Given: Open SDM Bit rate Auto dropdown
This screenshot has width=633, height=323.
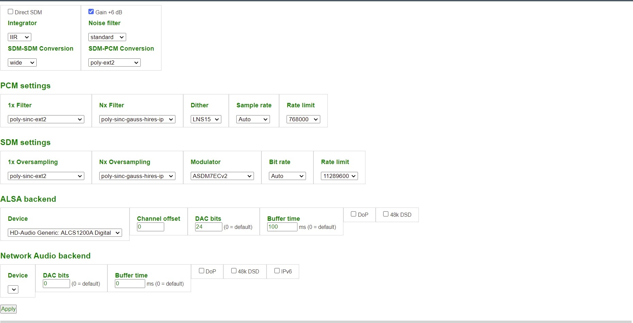Looking at the screenshot, I should pos(287,176).
